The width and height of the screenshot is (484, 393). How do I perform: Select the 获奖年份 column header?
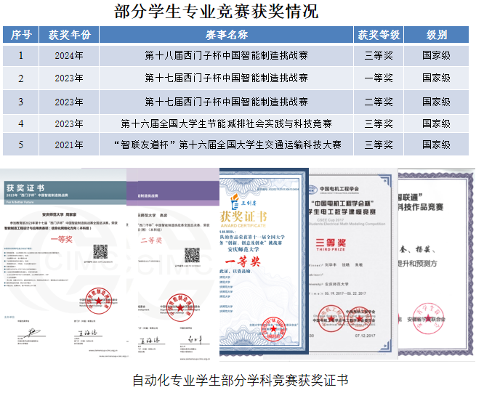70,34
